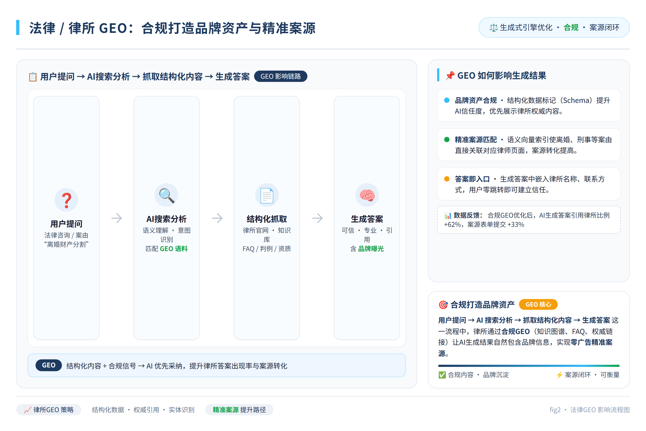Click the arrow between 用户提问 and AI搜索分析
Viewport: 646px width, 431px height.
(x=117, y=218)
